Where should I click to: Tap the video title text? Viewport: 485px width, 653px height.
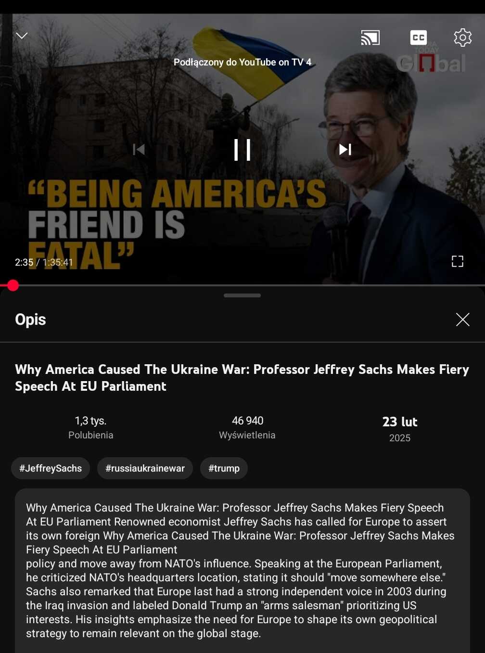pos(242,378)
